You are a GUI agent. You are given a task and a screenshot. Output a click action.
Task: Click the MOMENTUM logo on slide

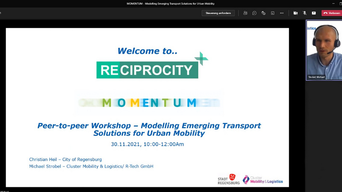(x=149, y=103)
